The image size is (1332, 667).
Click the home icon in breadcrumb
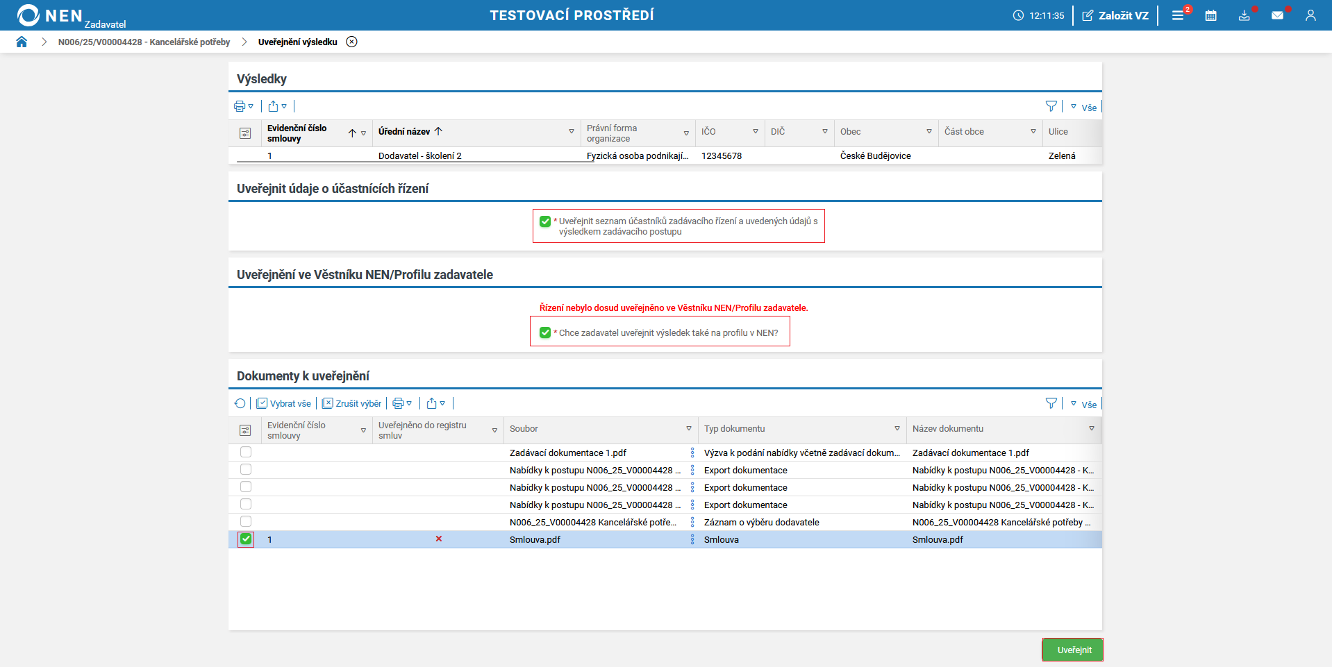22,42
